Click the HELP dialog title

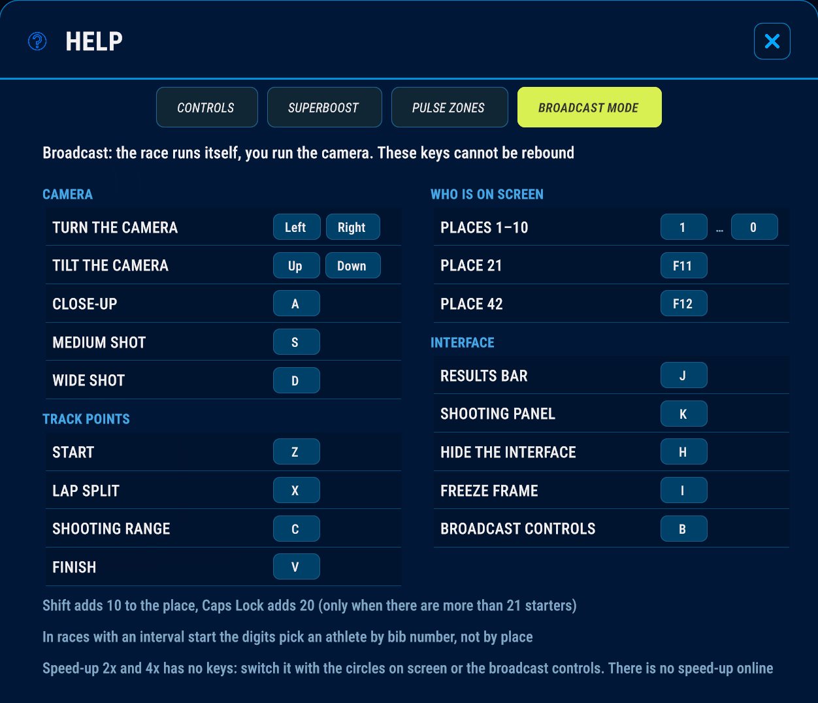click(x=94, y=41)
